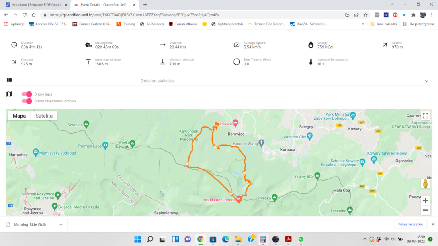Click the Street View pegman icon
This screenshot has height=246, width=438.
tap(426, 183)
